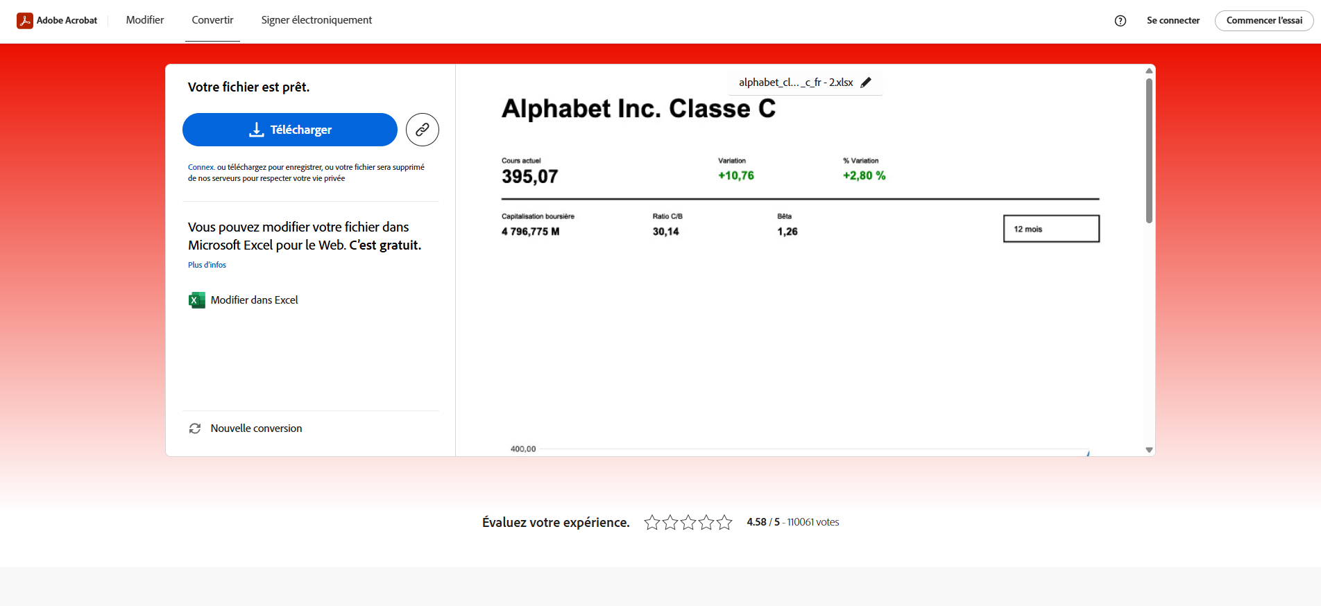Click the preview vertical scrollbar thumb
The height and width of the screenshot is (606, 1321).
(x=1149, y=150)
